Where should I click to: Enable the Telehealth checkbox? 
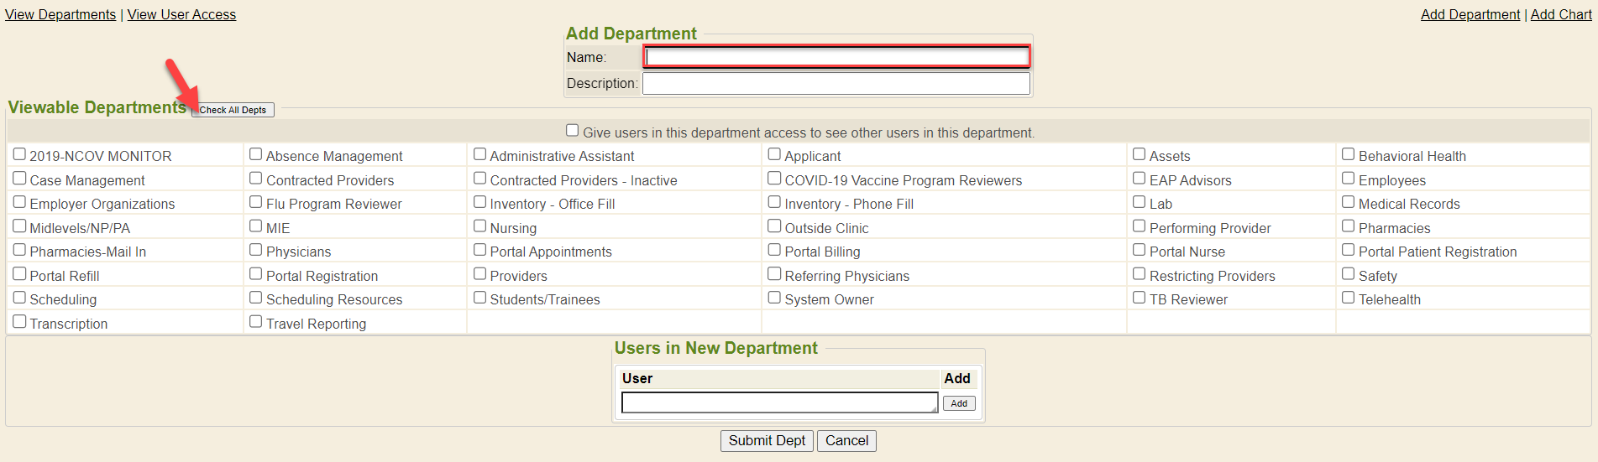1349,298
